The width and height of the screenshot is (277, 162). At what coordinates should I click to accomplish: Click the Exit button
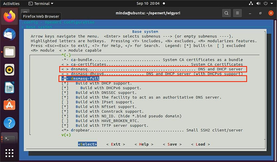click(116, 144)
